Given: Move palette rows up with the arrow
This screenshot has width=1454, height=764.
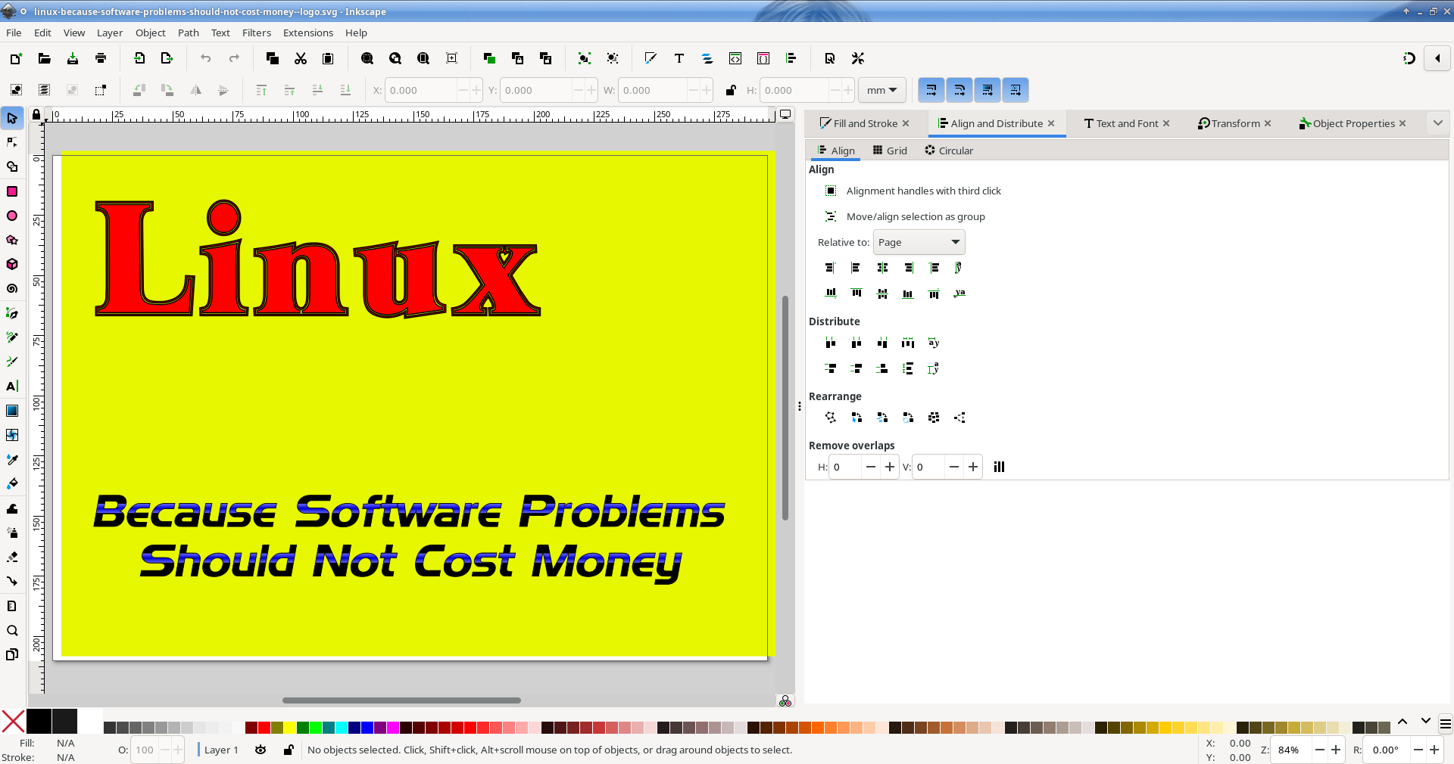Looking at the screenshot, I should coord(1402,722).
